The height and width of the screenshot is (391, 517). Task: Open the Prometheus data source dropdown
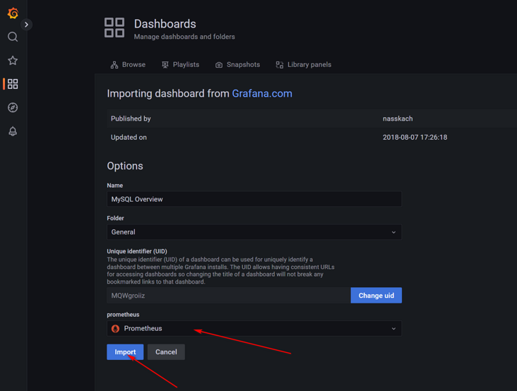point(254,328)
